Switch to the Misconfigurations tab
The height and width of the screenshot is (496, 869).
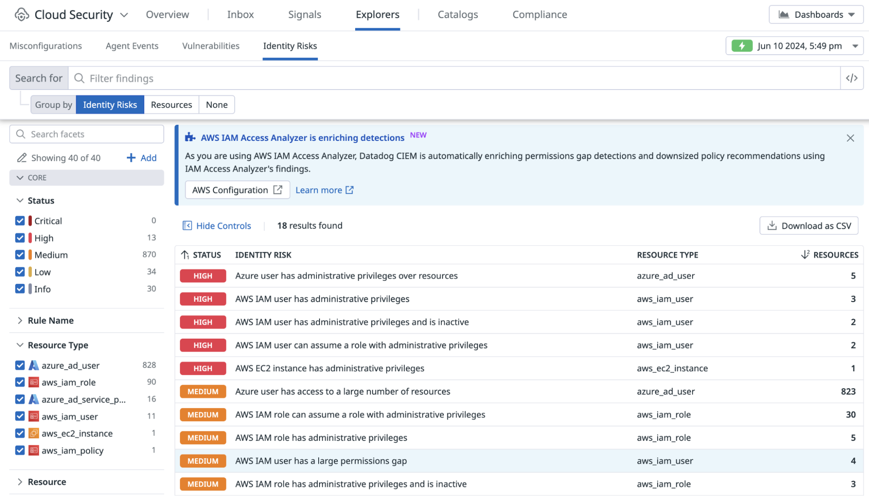tap(46, 46)
